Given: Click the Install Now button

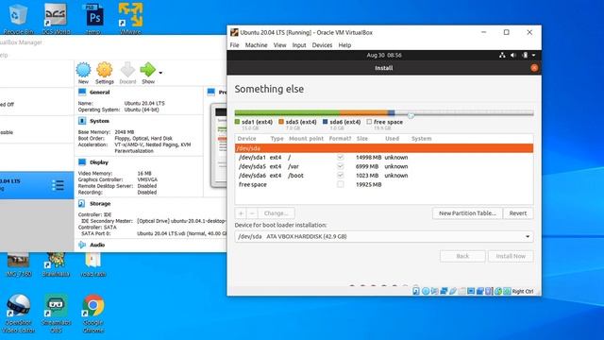Looking at the screenshot, I should pos(511,256).
